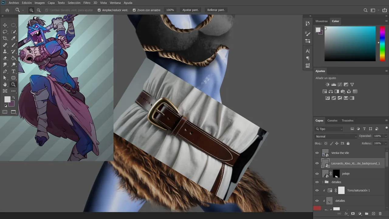
Task: Select the Spot Healing Brush tool
Action: coord(5,45)
